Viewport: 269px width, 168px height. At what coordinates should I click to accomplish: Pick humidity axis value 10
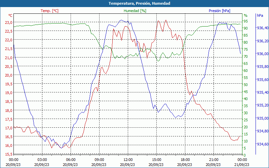[246, 141]
